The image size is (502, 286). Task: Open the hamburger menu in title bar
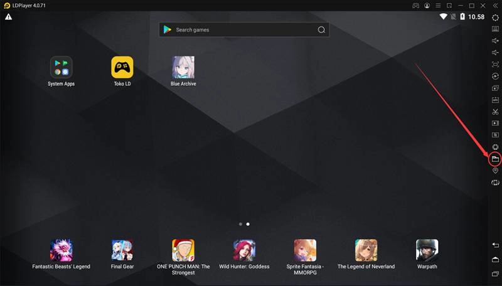[438, 6]
